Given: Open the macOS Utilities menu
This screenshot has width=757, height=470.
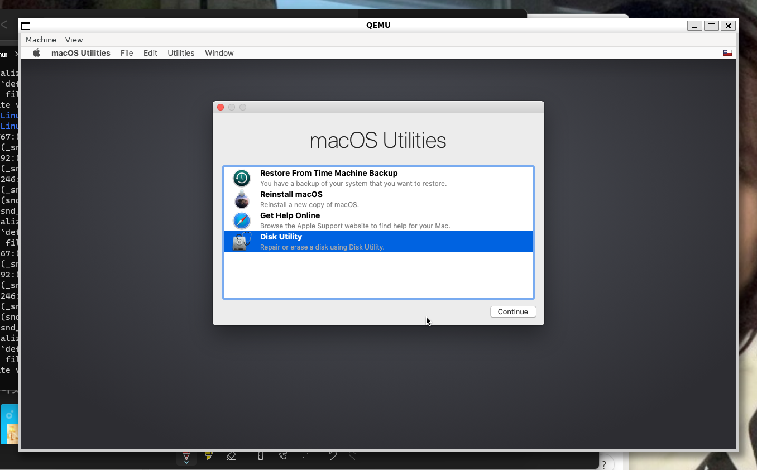Looking at the screenshot, I should pyautogui.click(x=81, y=53).
